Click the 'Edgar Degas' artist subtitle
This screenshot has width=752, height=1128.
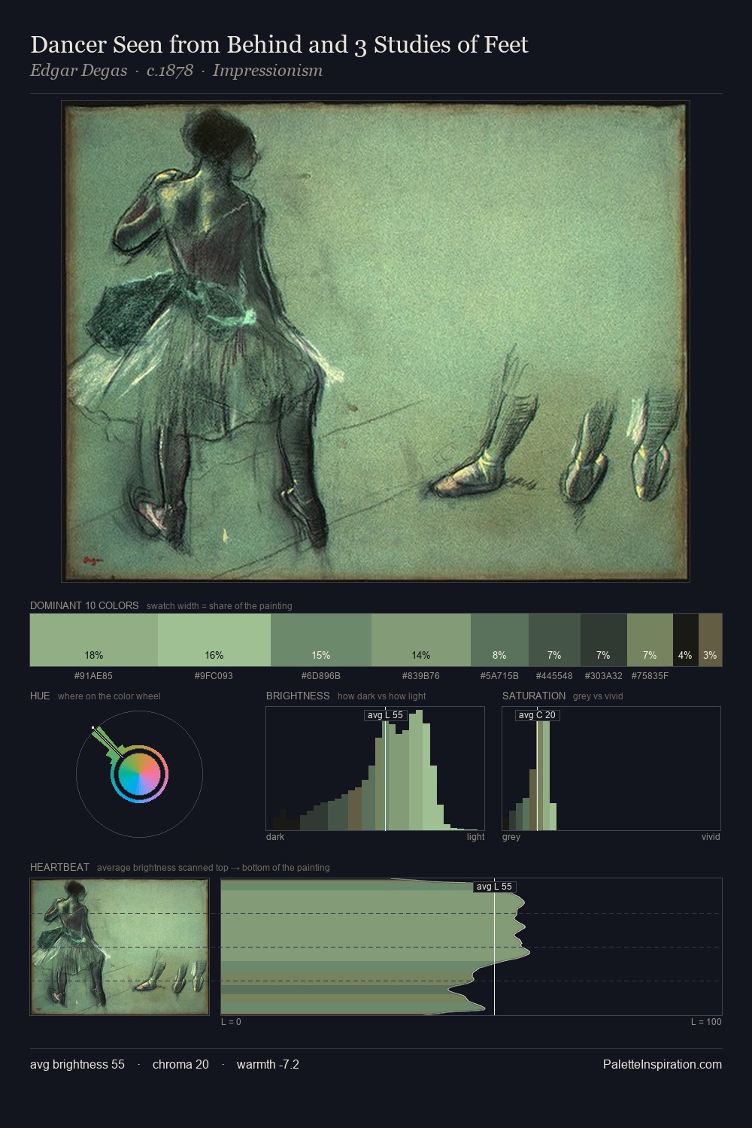click(78, 71)
